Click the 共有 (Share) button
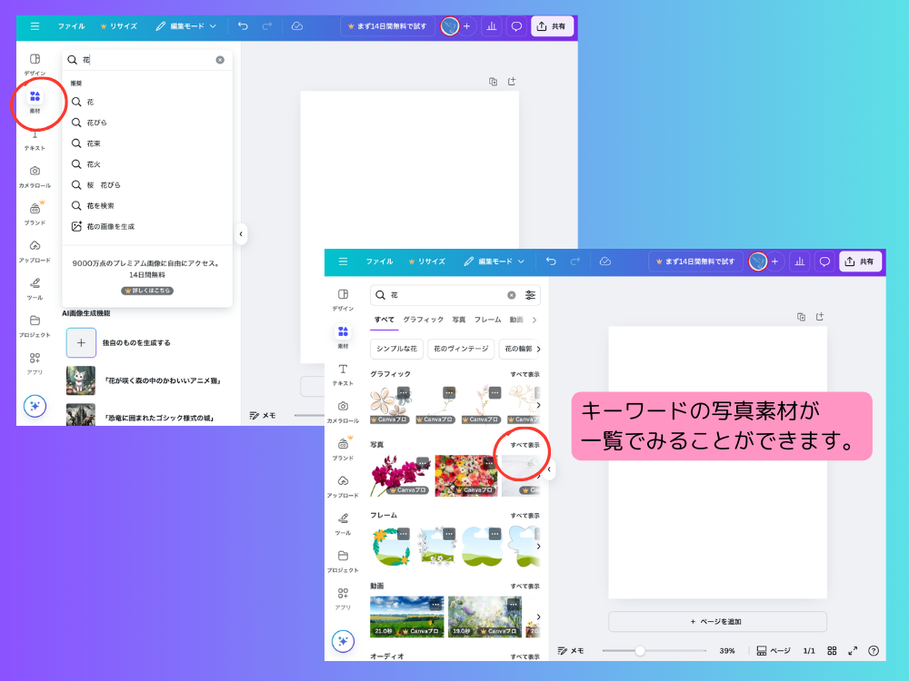 click(x=860, y=262)
